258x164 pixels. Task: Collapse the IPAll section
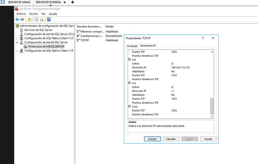[129, 106]
